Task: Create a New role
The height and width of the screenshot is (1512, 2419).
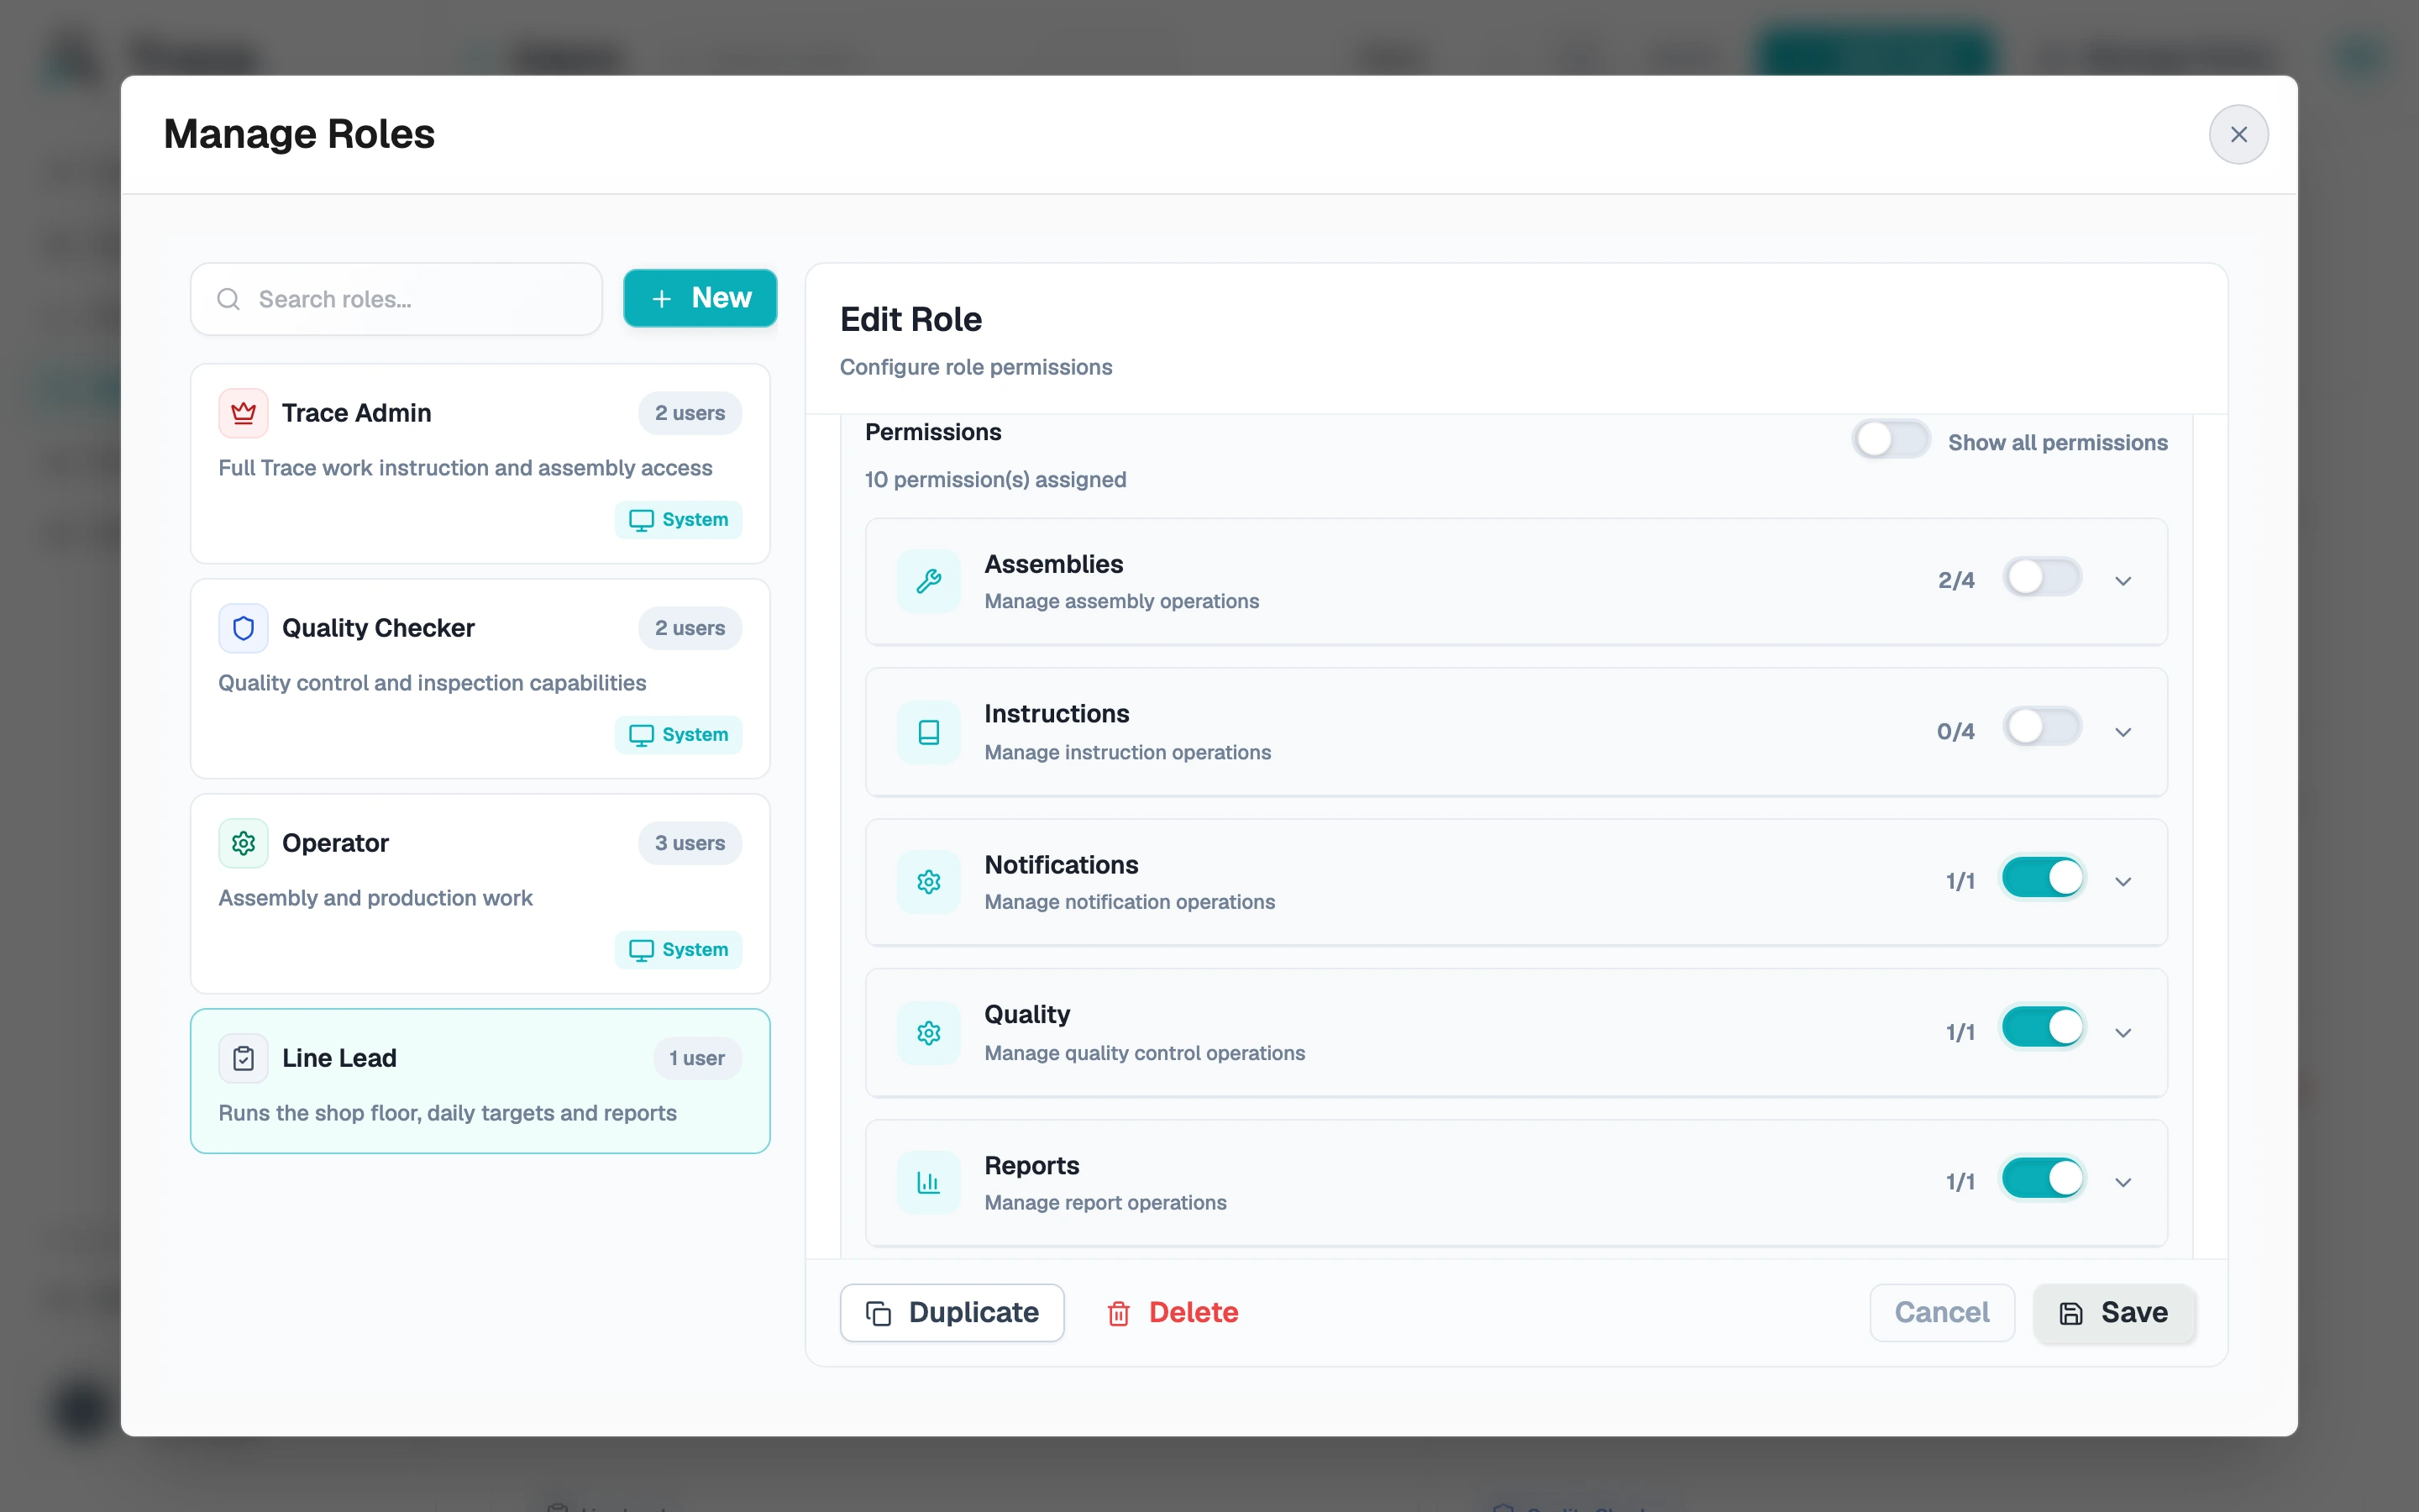Action: point(700,298)
